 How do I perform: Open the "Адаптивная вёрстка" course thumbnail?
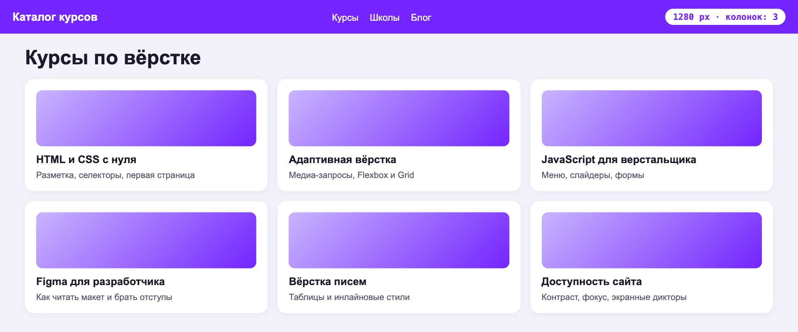(x=399, y=118)
